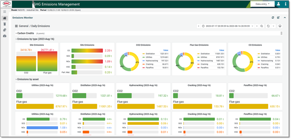291x139 pixels.
Task: Open the hamburger menu in the sidebar
Action: pyautogui.click(x=4, y=12)
